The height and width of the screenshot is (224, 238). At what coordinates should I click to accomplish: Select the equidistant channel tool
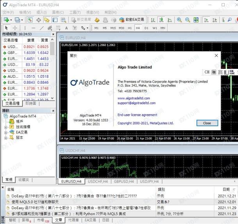tap(50, 28)
